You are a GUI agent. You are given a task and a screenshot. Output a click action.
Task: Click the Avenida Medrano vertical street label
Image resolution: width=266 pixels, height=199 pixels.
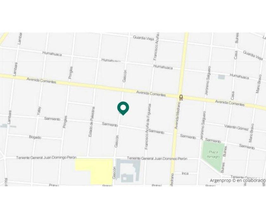[178, 116]
